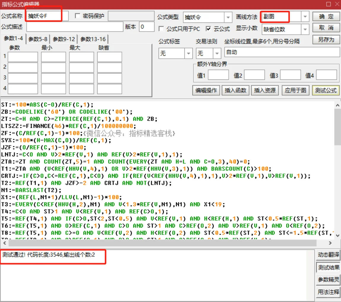Open the 公式标签 dropdown
The height and width of the screenshot is (302, 341).
pos(188,53)
